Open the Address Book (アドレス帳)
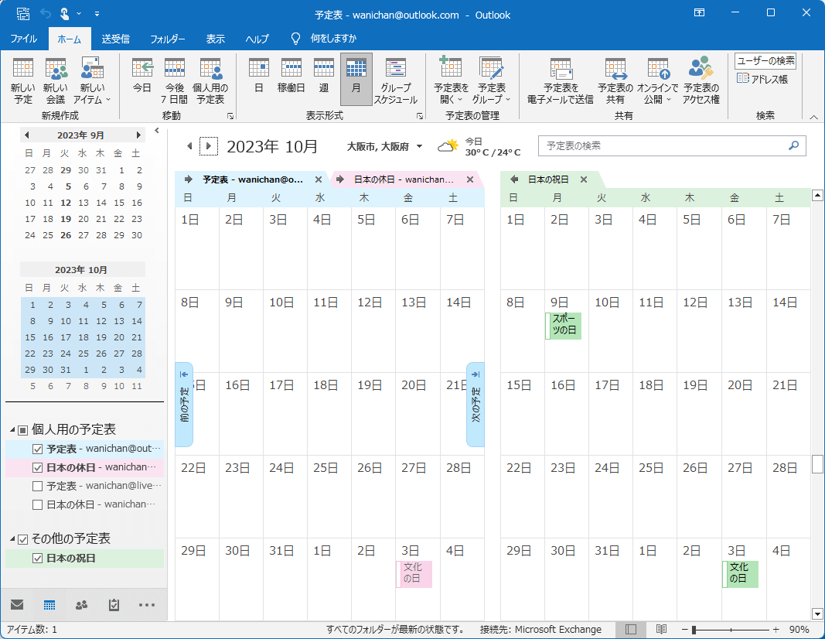This screenshot has height=639, width=825. click(x=762, y=79)
